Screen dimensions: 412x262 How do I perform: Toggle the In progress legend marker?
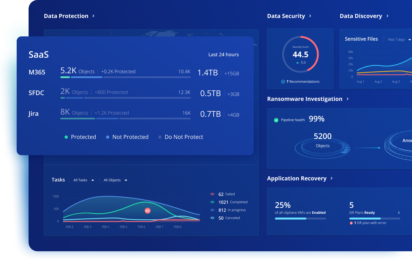(212, 210)
